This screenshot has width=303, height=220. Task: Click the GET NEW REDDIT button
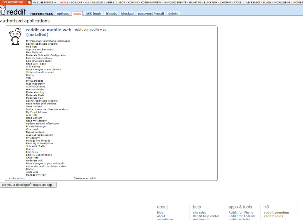tap(13, 2)
